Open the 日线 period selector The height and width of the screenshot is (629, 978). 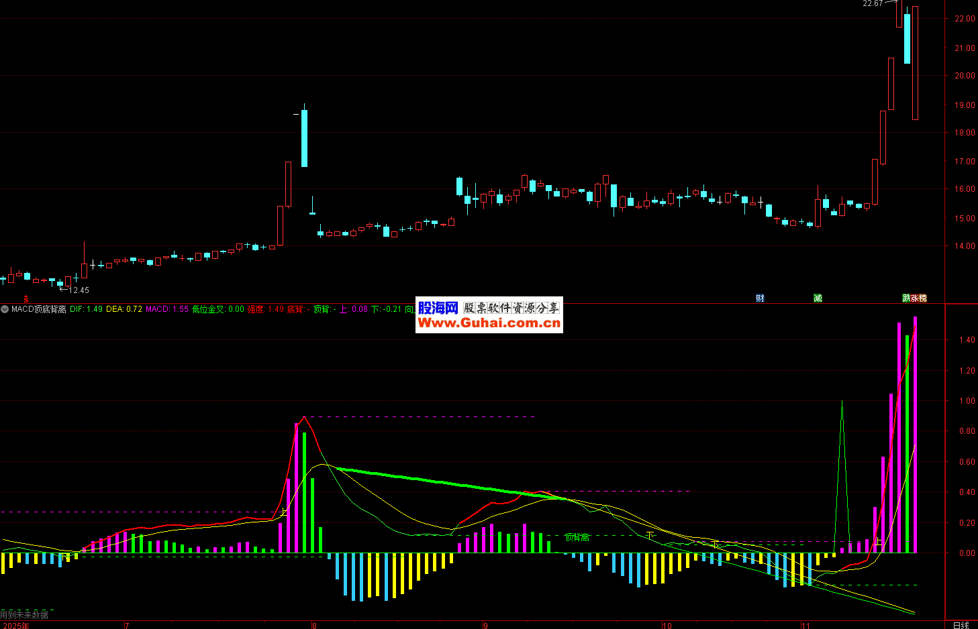(x=961, y=625)
